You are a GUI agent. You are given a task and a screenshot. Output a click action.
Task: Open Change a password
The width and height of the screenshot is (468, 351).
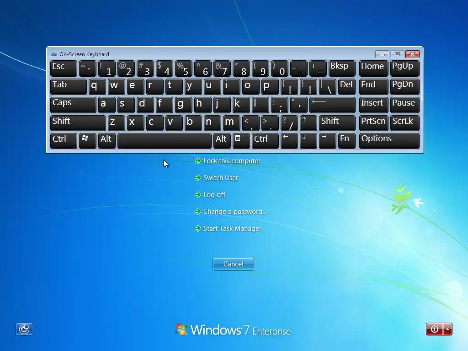click(x=235, y=212)
